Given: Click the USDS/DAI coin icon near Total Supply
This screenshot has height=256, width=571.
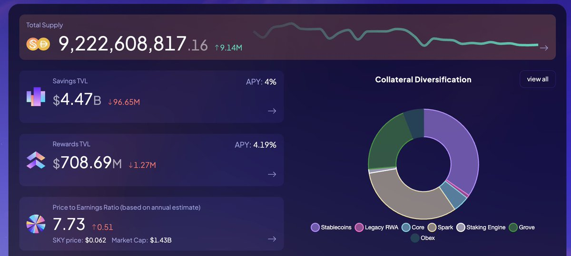Looking at the screenshot, I should (x=38, y=44).
